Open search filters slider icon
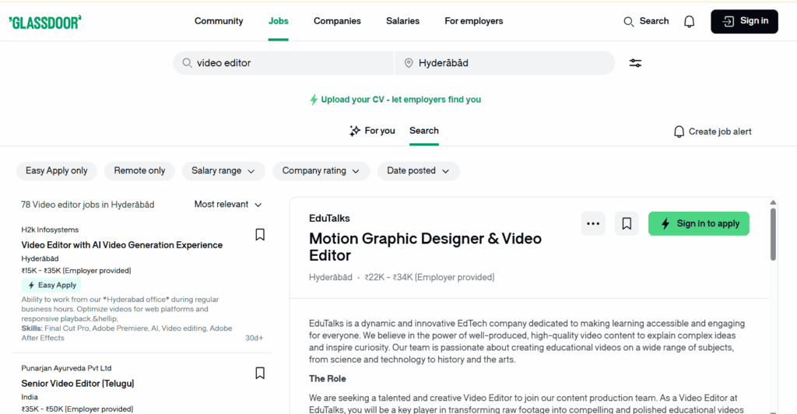The image size is (797, 414). pos(635,63)
